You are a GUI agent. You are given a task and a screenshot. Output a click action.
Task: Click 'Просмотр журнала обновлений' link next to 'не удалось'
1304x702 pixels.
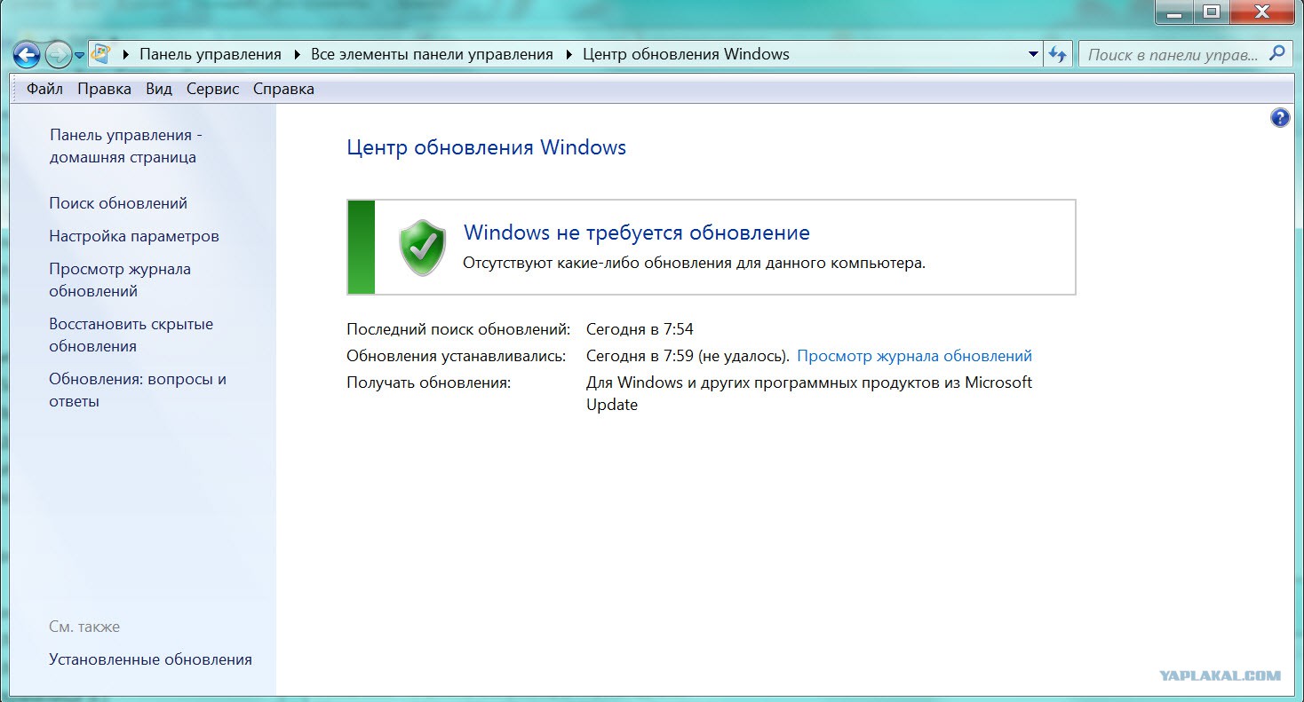coord(914,356)
